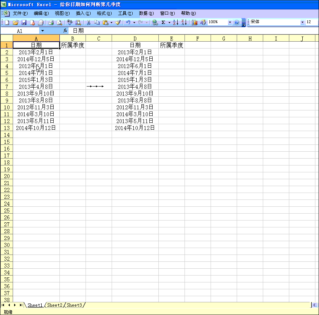
Task: Click the Format Painter brush icon
Action: point(118,22)
